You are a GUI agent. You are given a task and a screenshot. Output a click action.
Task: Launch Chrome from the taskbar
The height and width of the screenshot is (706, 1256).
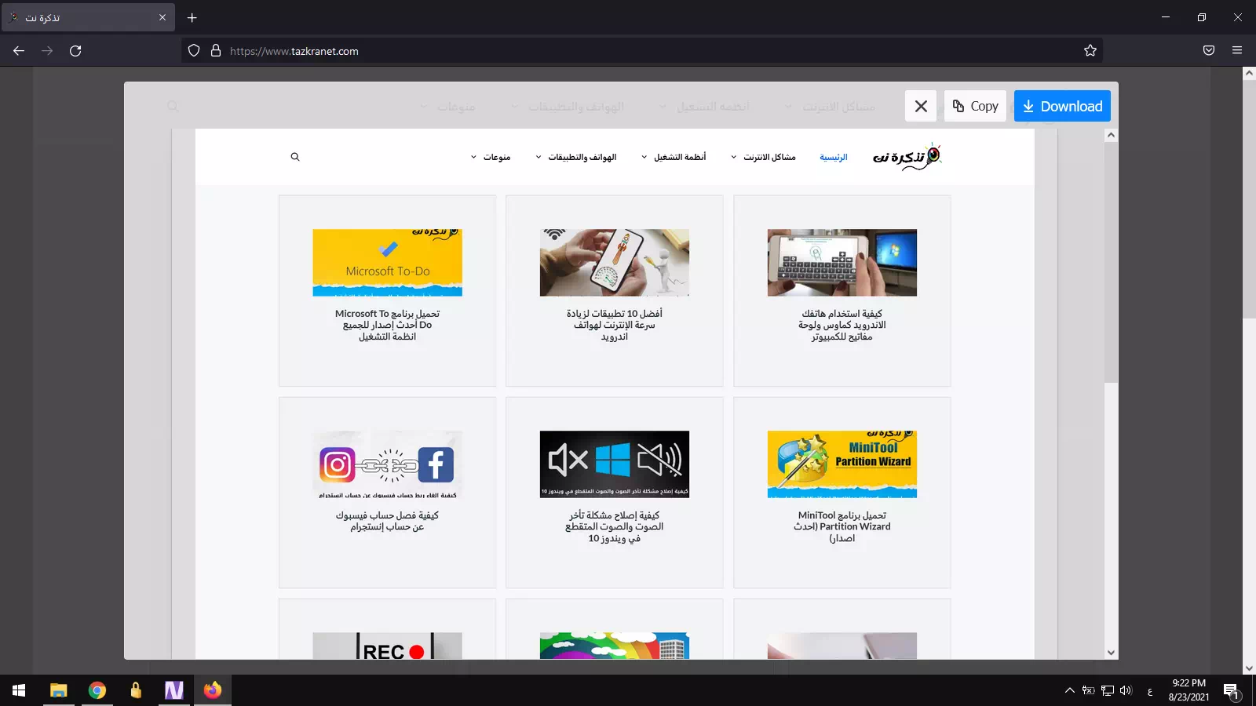pyautogui.click(x=97, y=690)
